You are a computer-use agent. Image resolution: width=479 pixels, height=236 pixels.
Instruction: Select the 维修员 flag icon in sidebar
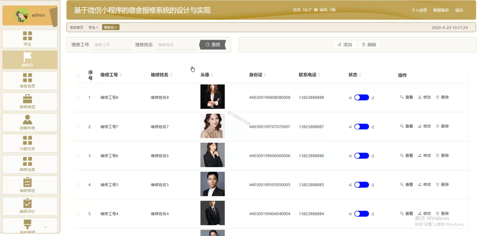pos(28,57)
